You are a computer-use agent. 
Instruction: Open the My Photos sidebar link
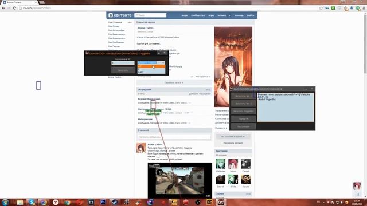pos(116,30)
